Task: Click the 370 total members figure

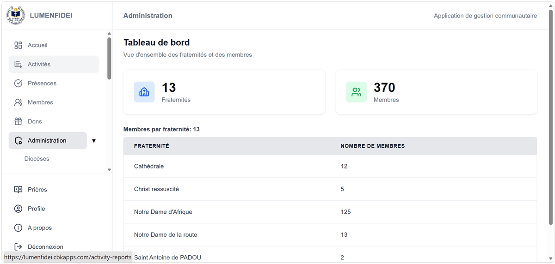Action: tap(384, 87)
